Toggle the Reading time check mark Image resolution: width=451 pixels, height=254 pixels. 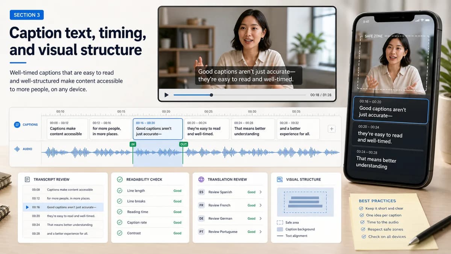120,212
